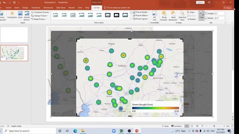Open the Align dropdown
The width and height of the screenshot is (239, 134).
[x=191, y=12]
